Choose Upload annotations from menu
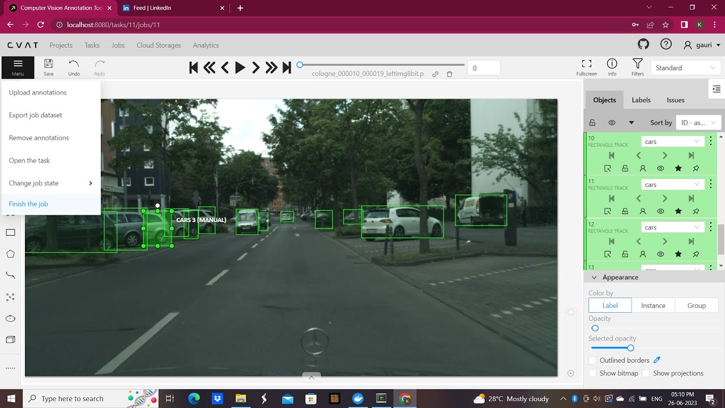The image size is (725, 408). click(x=51, y=92)
